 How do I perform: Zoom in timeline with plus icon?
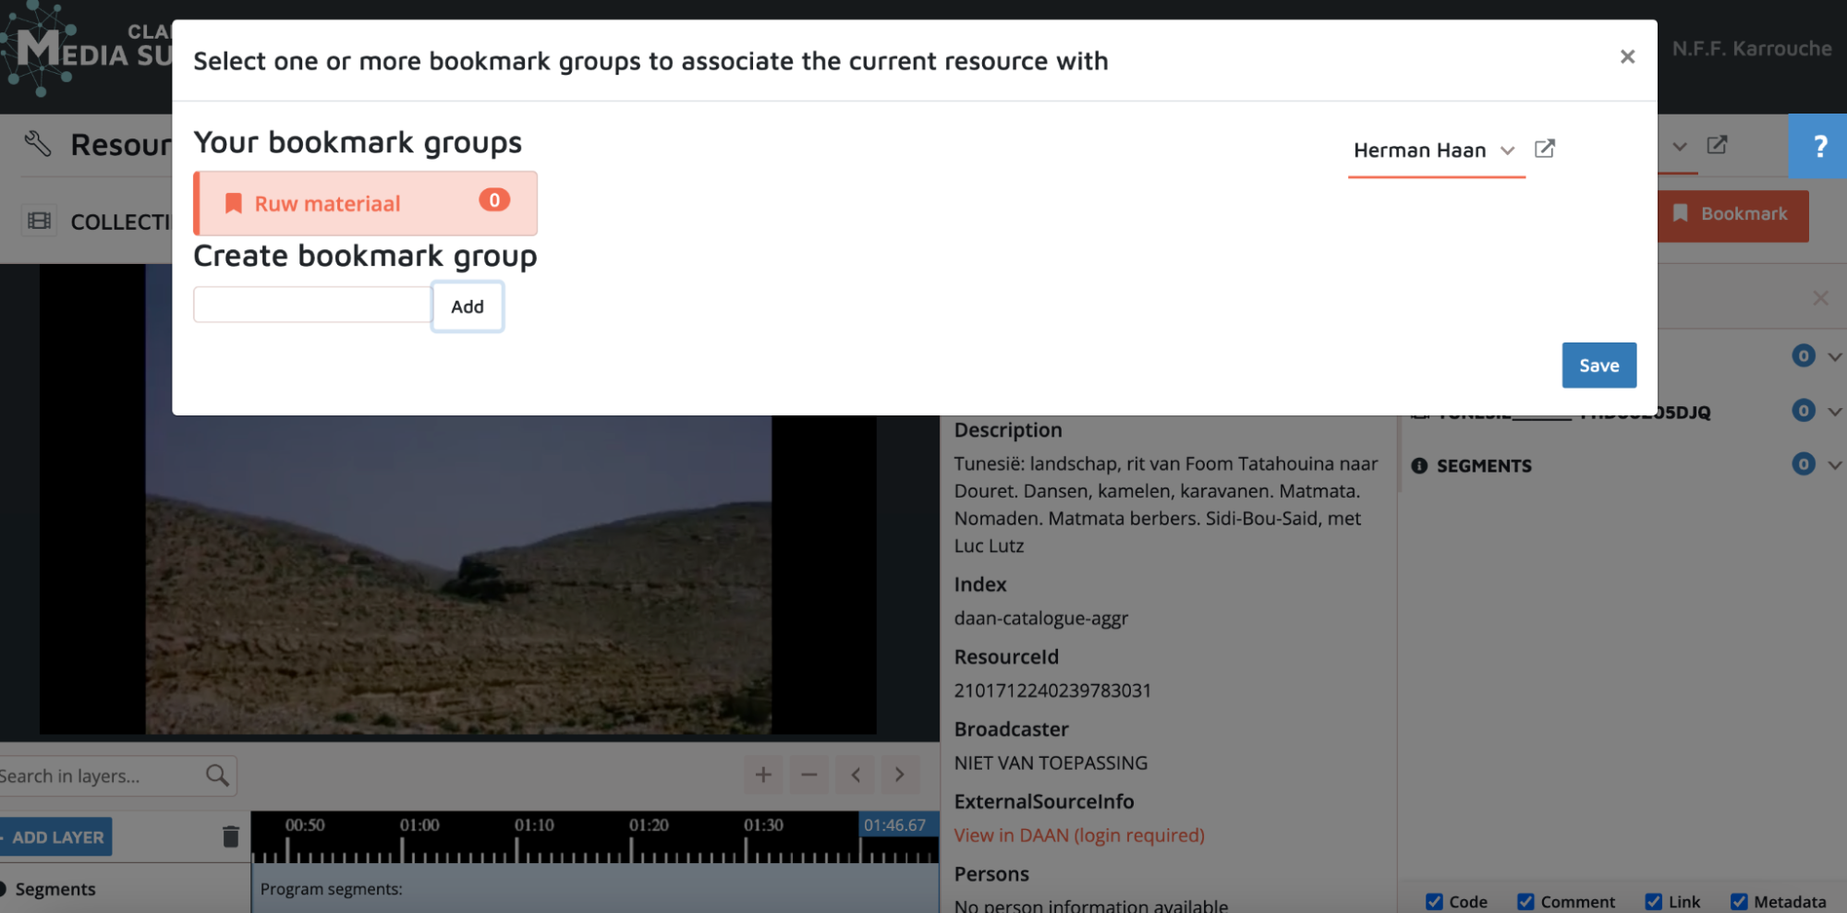pyautogui.click(x=763, y=775)
